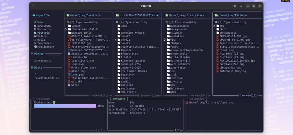Screen dimensions: 293x135
Task: Select clipboard entry /home/joey/Pictures/plant.png
Action: (210, 102)
